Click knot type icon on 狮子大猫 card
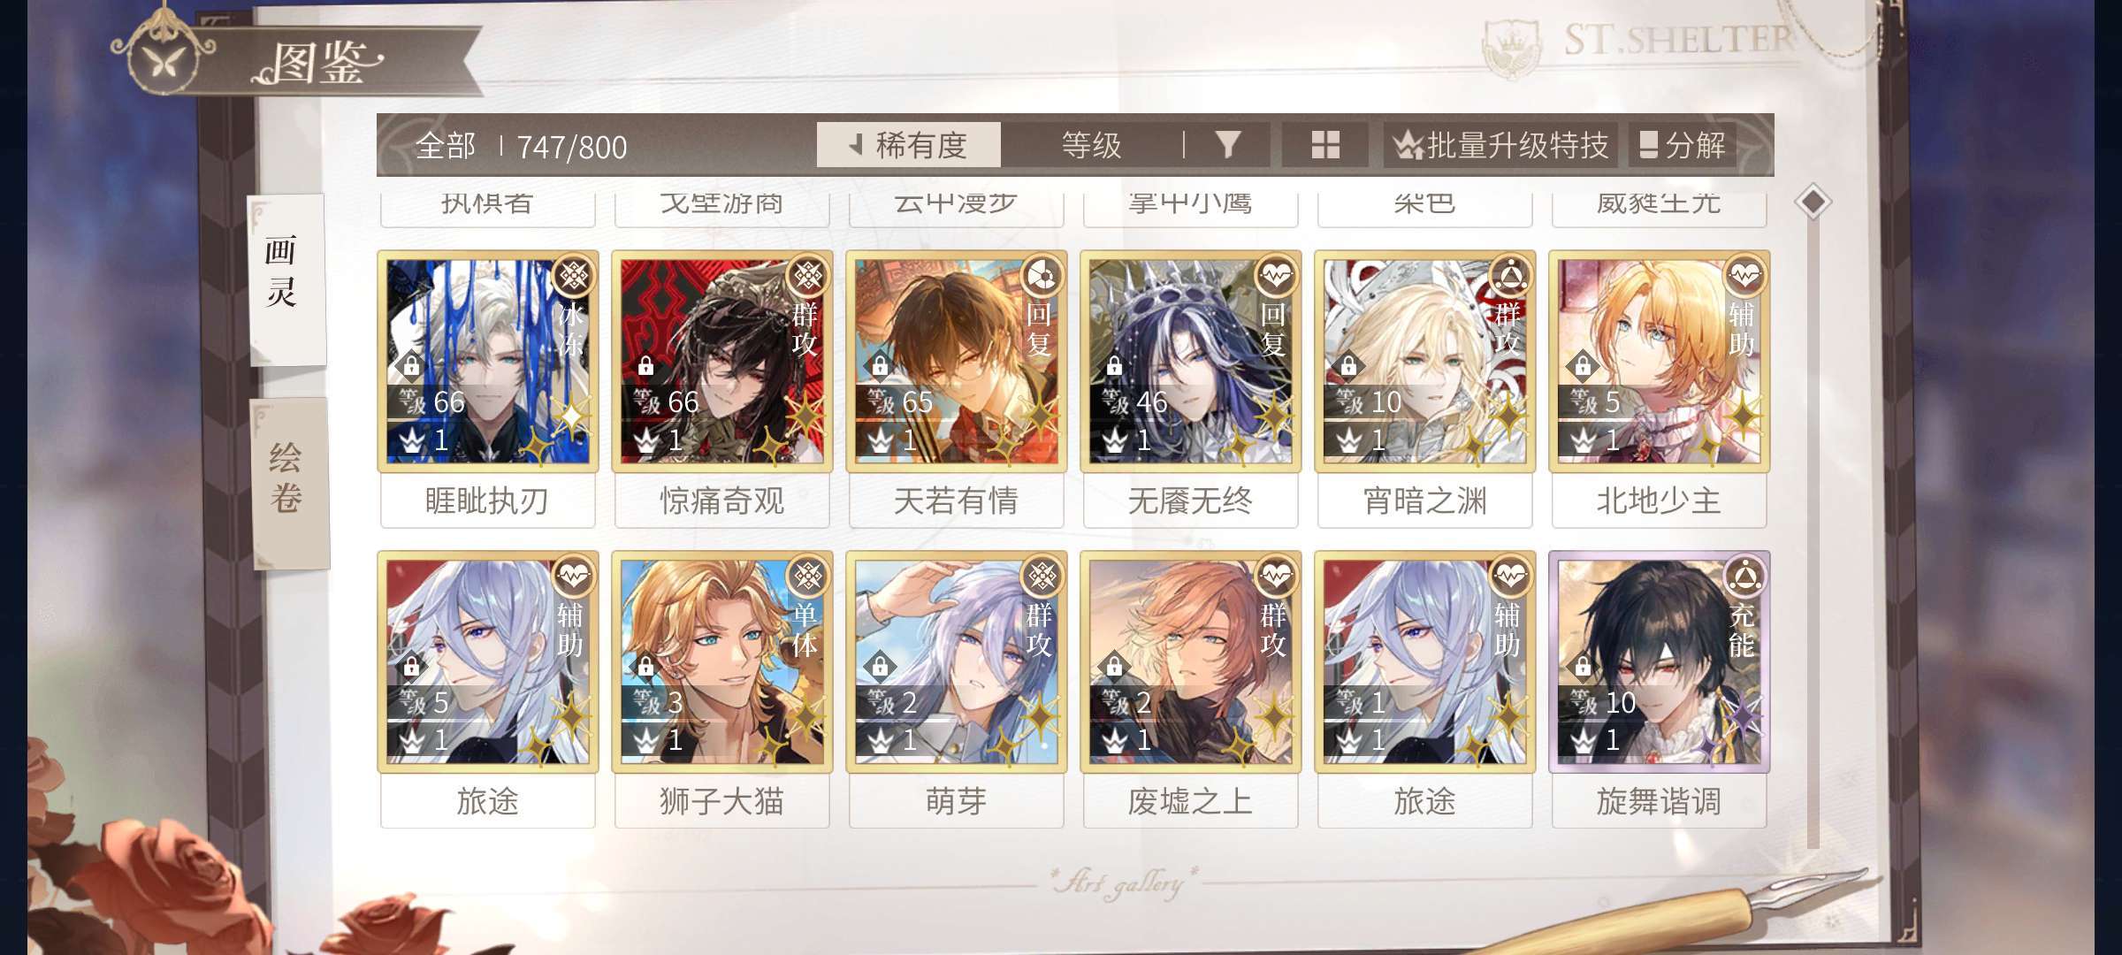2122x955 pixels. point(807,577)
